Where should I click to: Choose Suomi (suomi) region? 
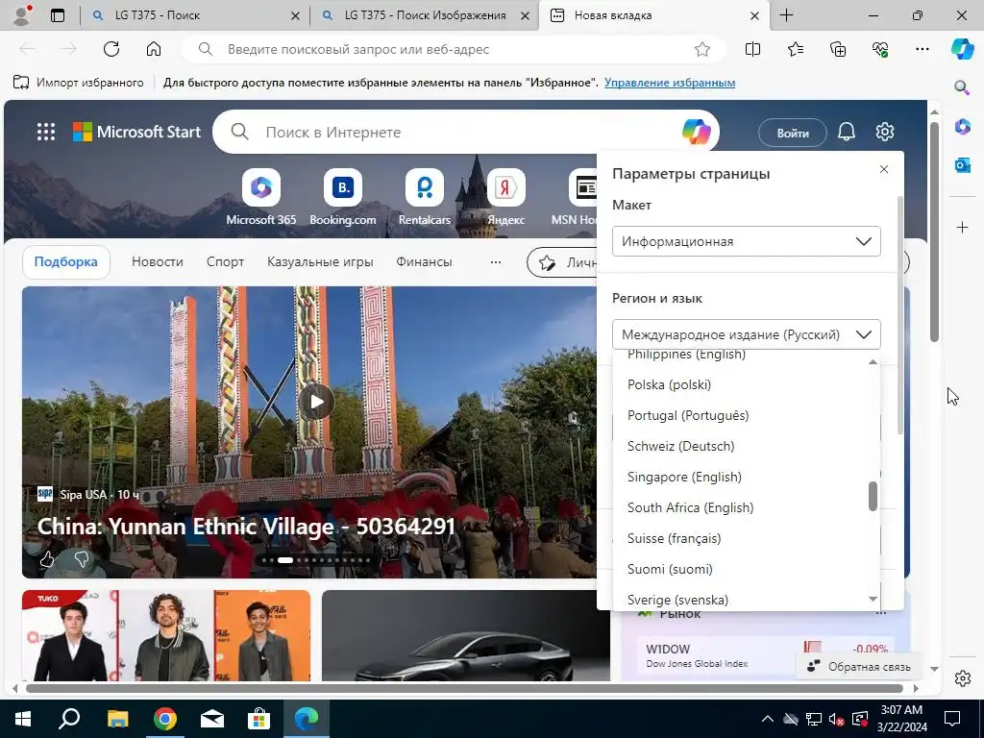[742, 569]
